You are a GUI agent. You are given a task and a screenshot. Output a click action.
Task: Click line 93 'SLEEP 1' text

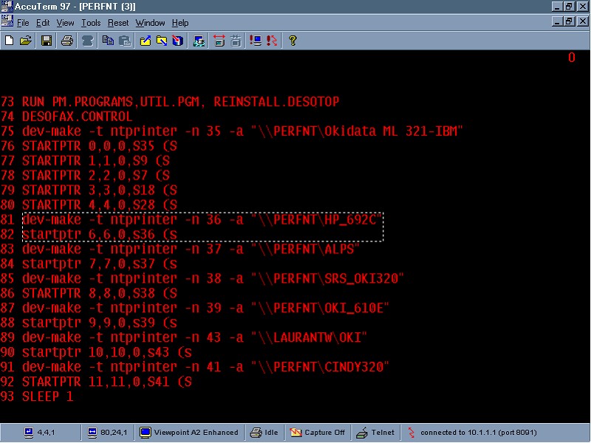click(47, 396)
